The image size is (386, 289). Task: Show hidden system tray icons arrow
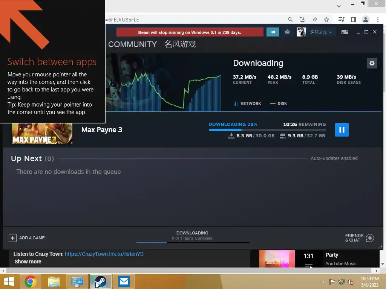click(323, 281)
